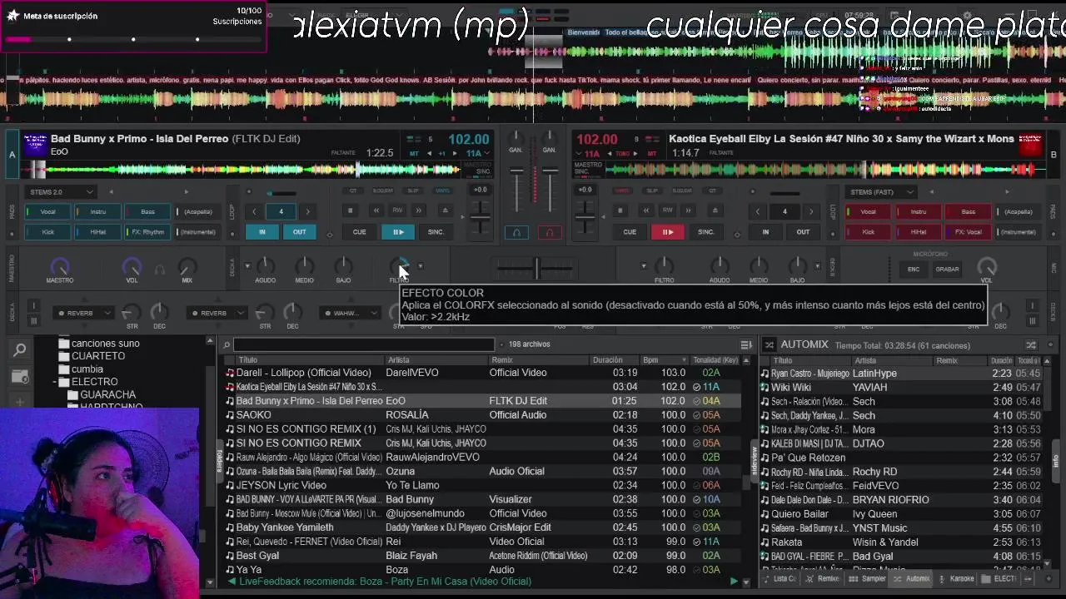Screen dimensions: 1066x599
Task: Click the browser search magnifier icon
Action: pos(20,350)
